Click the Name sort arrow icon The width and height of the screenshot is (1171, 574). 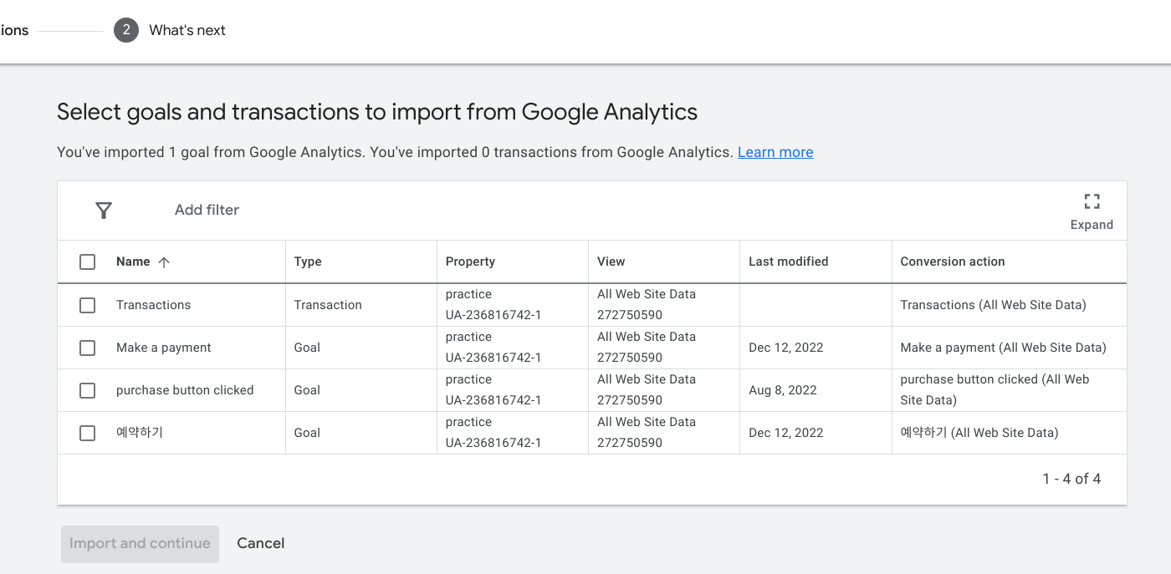pyautogui.click(x=164, y=262)
